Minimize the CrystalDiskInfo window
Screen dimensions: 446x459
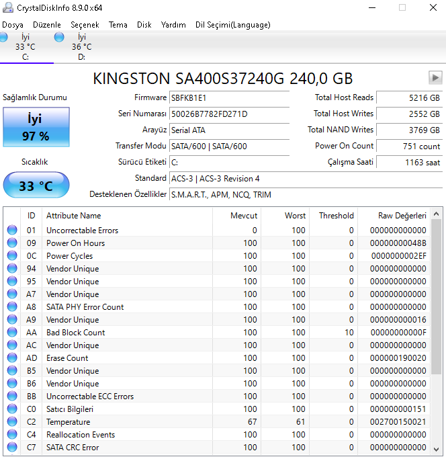372,7
